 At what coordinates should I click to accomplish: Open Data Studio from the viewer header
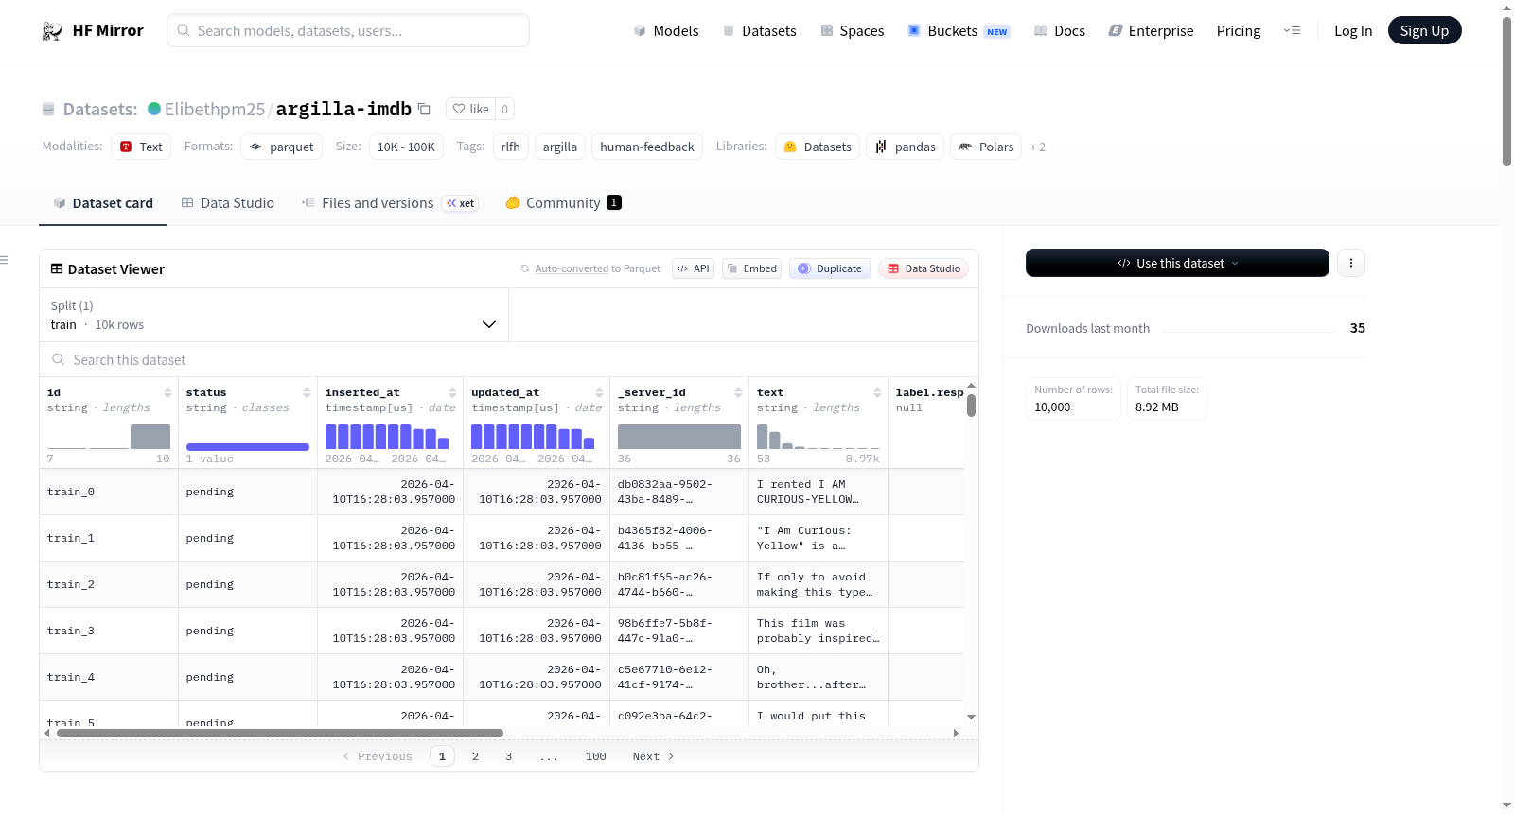pos(924,268)
